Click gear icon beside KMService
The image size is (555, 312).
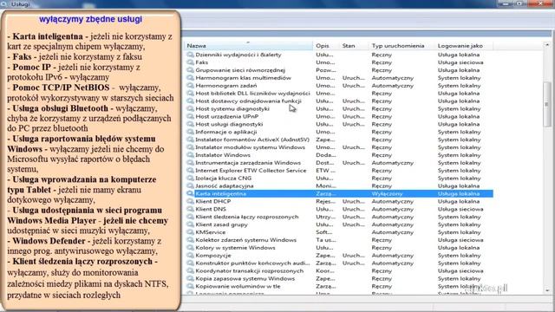[x=190, y=232]
